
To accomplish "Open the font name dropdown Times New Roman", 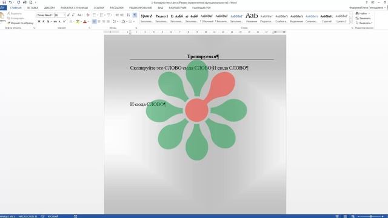I will [53, 15].
